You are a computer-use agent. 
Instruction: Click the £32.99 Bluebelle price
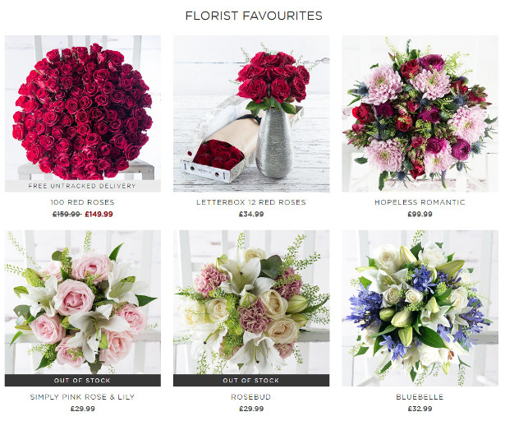click(x=420, y=409)
